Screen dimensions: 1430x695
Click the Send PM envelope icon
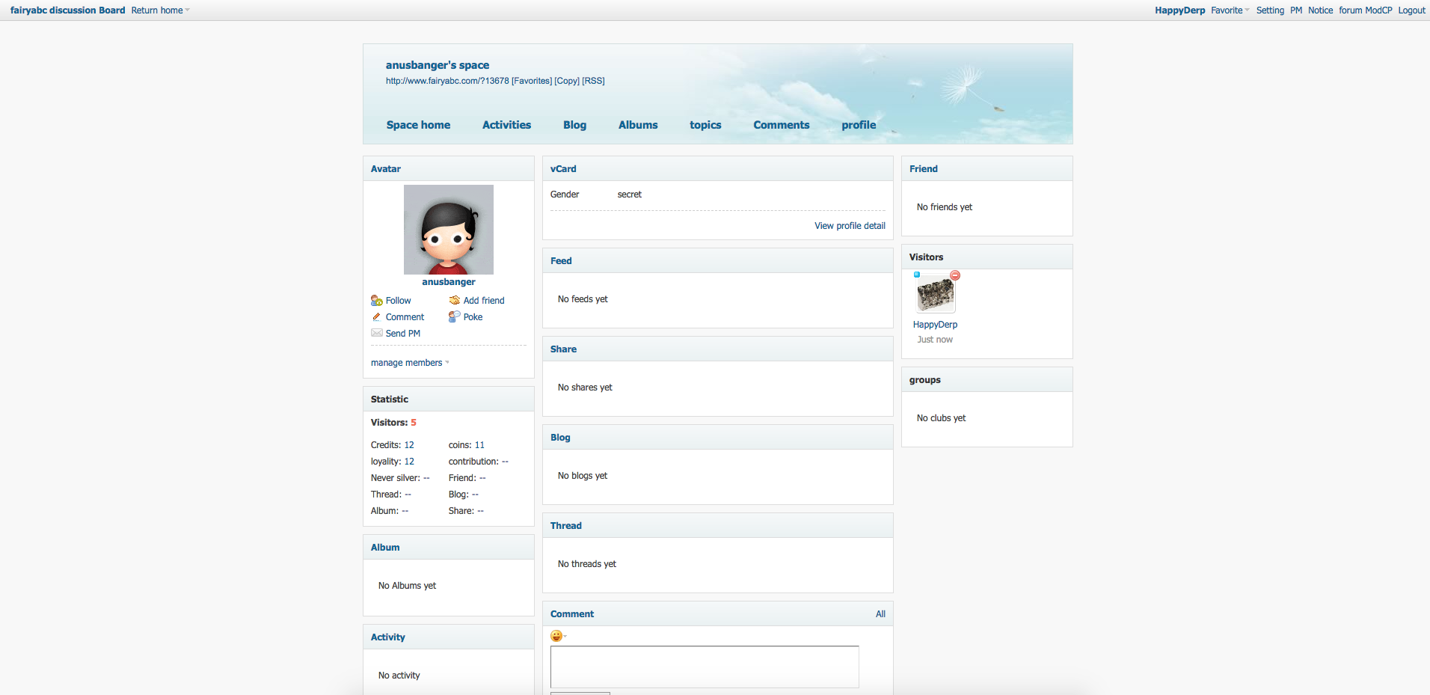pyautogui.click(x=377, y=334)
